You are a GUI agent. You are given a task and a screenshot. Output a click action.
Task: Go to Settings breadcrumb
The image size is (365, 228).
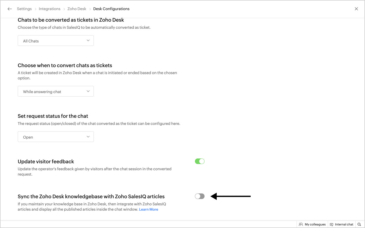24,9
